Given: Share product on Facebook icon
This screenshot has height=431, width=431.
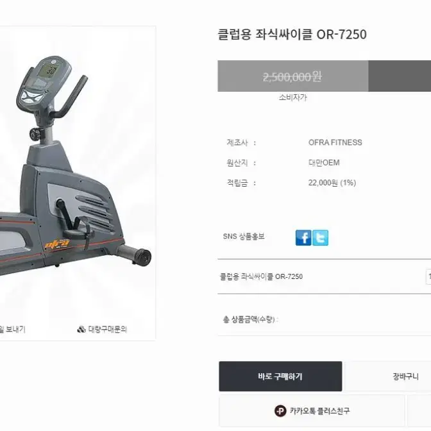Looking at the screenshot, I should (x=303, y=238).
